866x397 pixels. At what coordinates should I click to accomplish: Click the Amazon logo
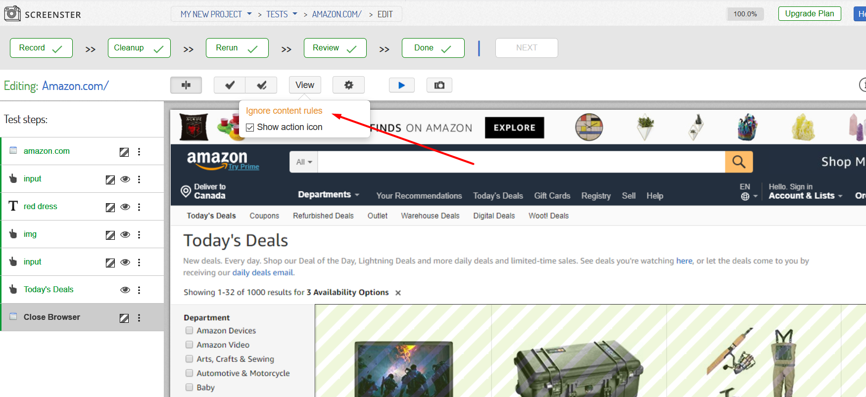tap(217, 160)
